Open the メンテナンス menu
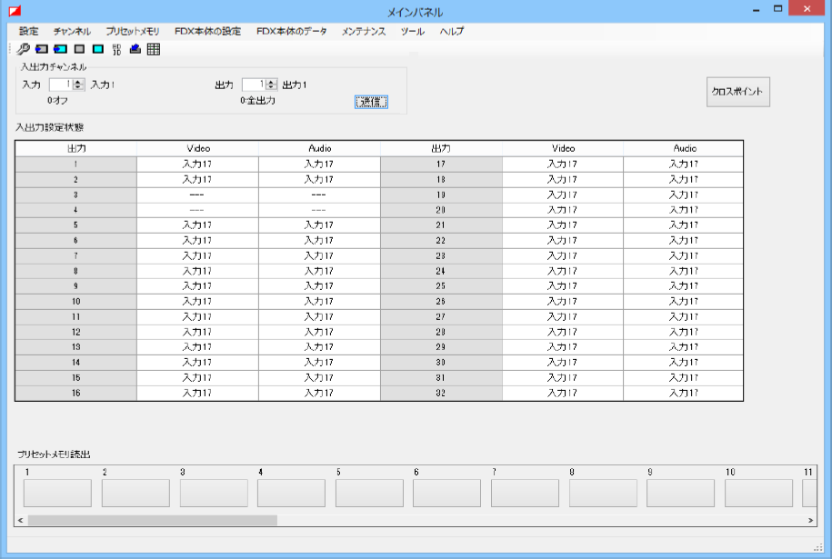The width and height of the screenshot is (832, 559). coord(364,31)
